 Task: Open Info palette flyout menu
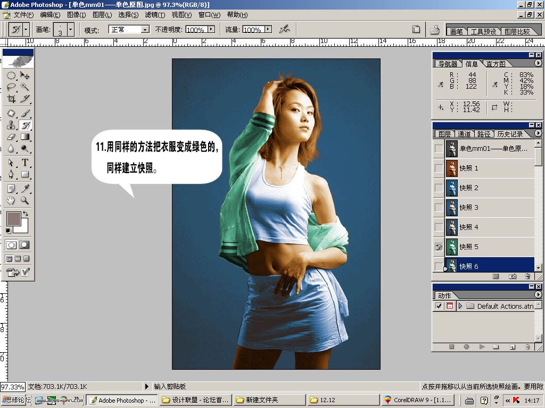click(x=538, y=63)
